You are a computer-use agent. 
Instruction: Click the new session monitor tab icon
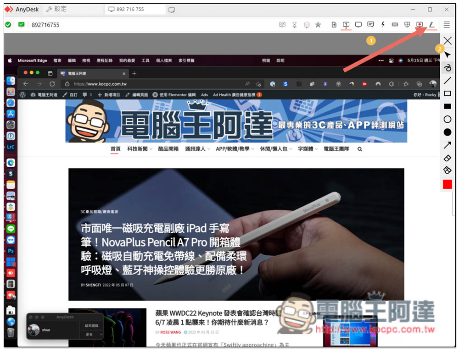(172, 10)
